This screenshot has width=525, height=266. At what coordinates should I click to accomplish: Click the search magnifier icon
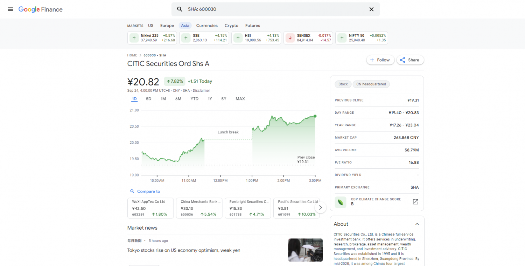[x=180, y=9]
